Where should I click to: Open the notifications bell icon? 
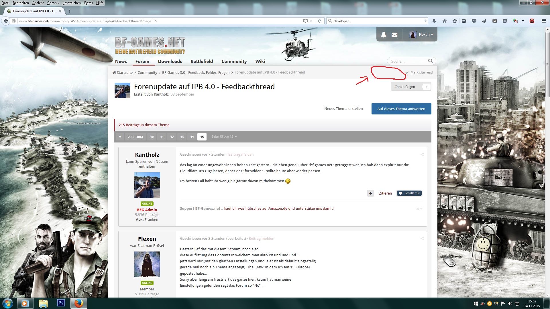click(x=384, y=35)
